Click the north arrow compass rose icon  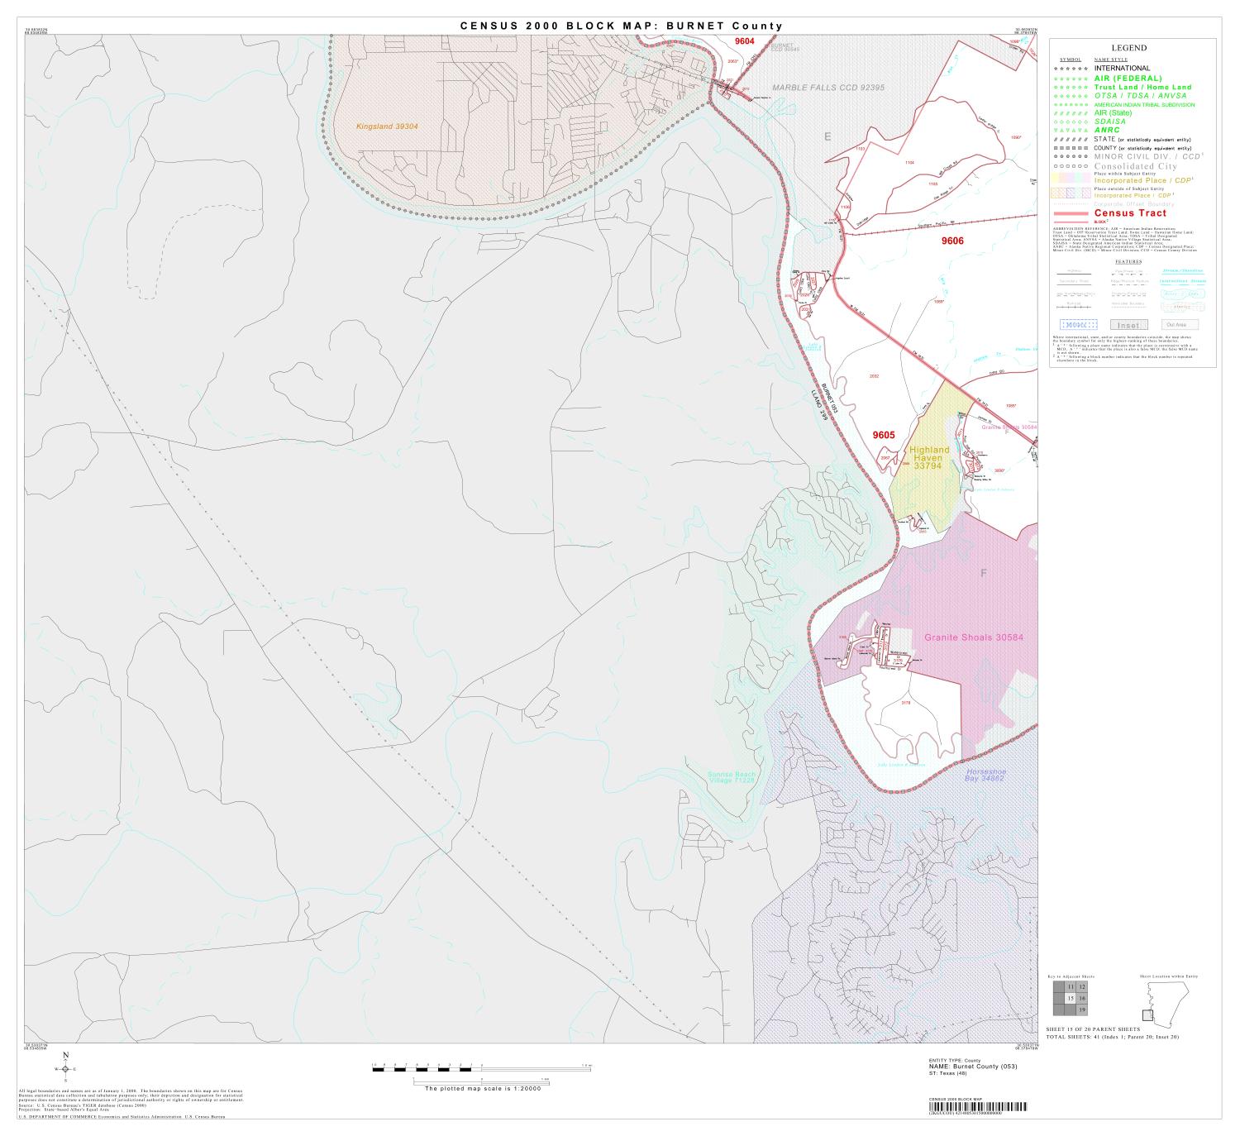pyautogui.click(x=64, y=1069)
